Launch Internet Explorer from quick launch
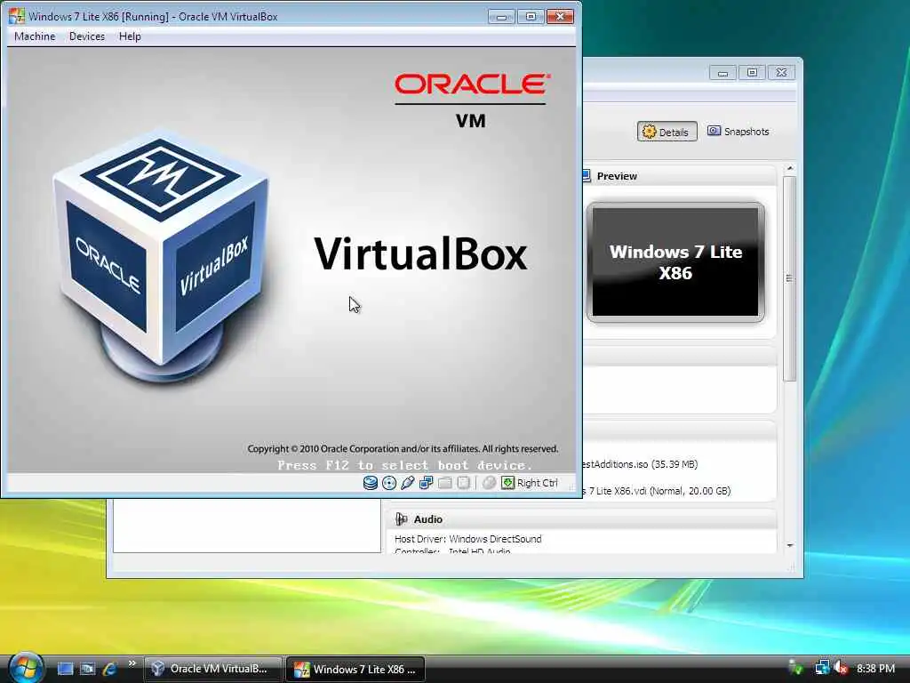Screen dimensions: 910x683 tap(109, 669)
